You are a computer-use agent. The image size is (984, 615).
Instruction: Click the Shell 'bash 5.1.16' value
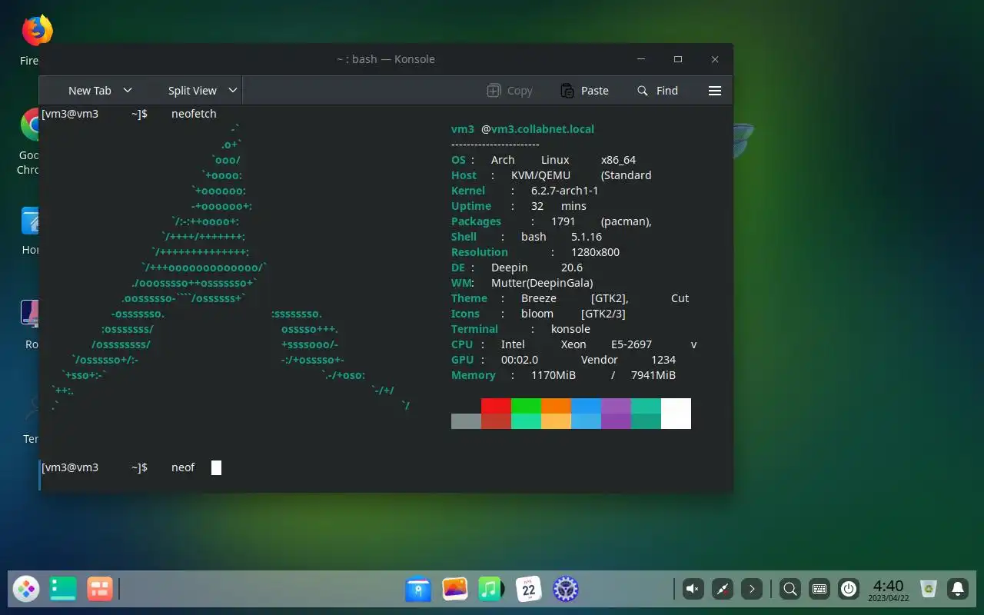click(561, 237)
